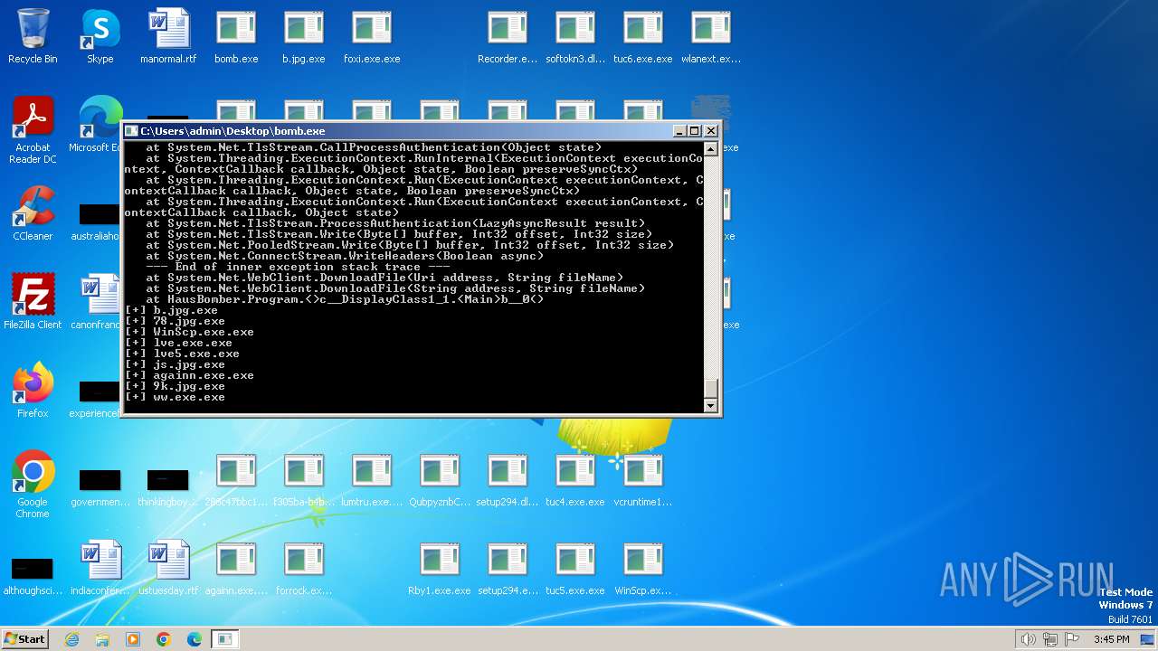This screenshot has width=1158, height=651.
Task: Open the Start menu
Action: pos(24,638)
